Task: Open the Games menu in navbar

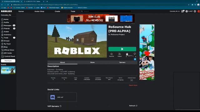Action: point(21,11)
